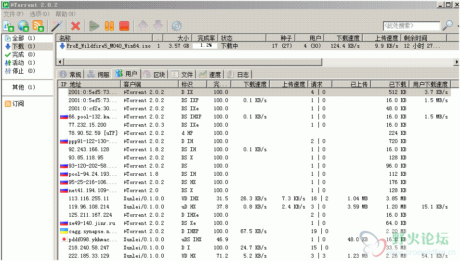Viewport: 460px width, 261px height.
Task: Select peer row 77.232.15.200
Action: pos(255,125)
